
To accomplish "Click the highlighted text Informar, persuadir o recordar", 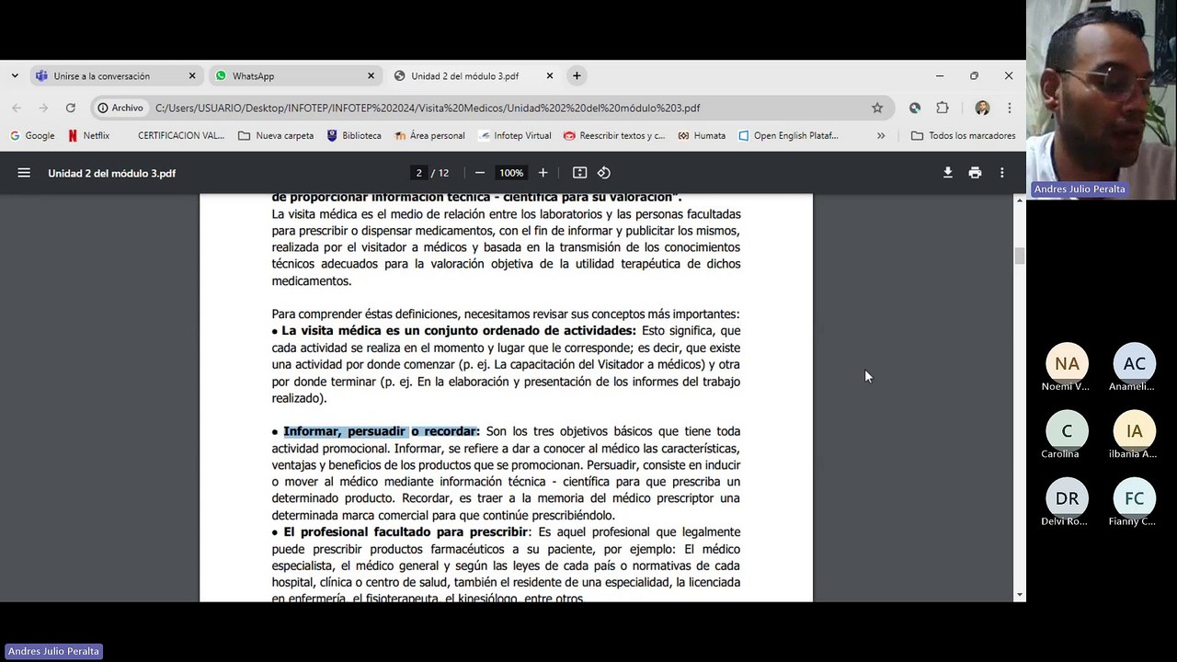I will [382, 431].
